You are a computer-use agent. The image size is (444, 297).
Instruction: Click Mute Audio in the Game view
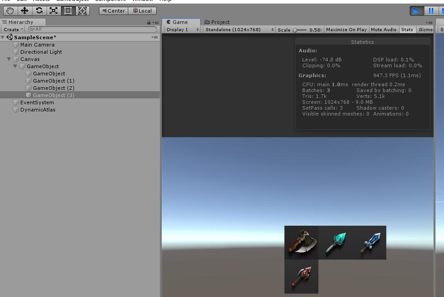(x=383, y=29)
